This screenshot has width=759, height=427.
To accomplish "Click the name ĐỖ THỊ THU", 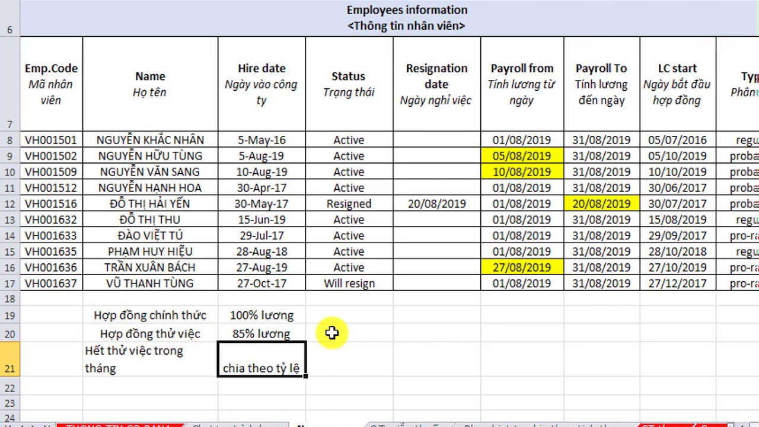I will (x=150, y=220).
